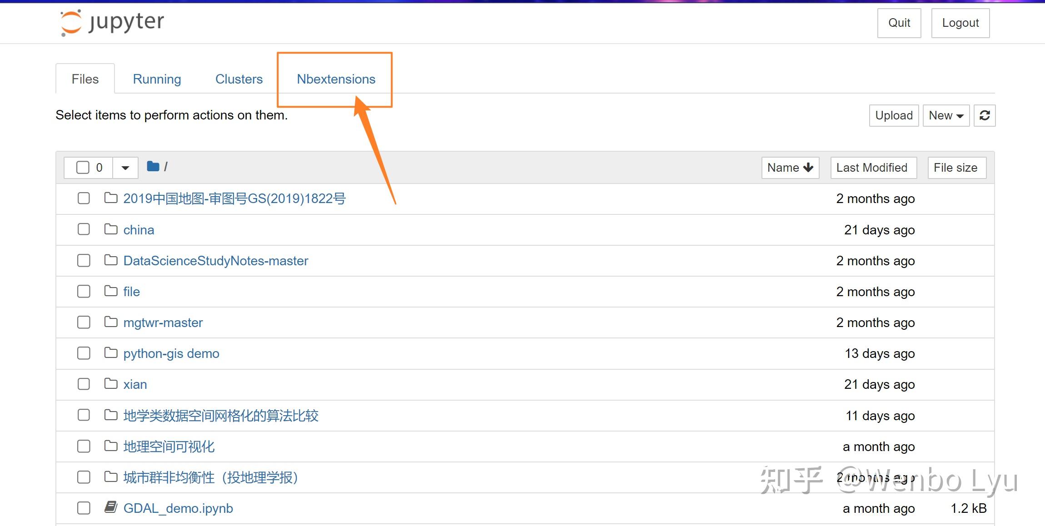Click the blue root folder icon
Image resolution: width=1045 pixels, height=526 pixels.
click(153, 166)
